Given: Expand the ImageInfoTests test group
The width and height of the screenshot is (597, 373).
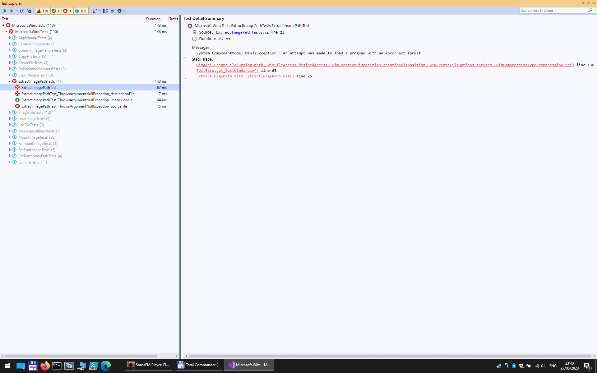Looking at the screenshot, I should point(10,112).
